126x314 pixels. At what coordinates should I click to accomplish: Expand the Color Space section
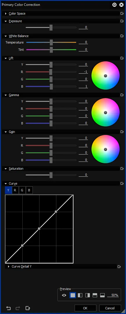tap(6, 14)
